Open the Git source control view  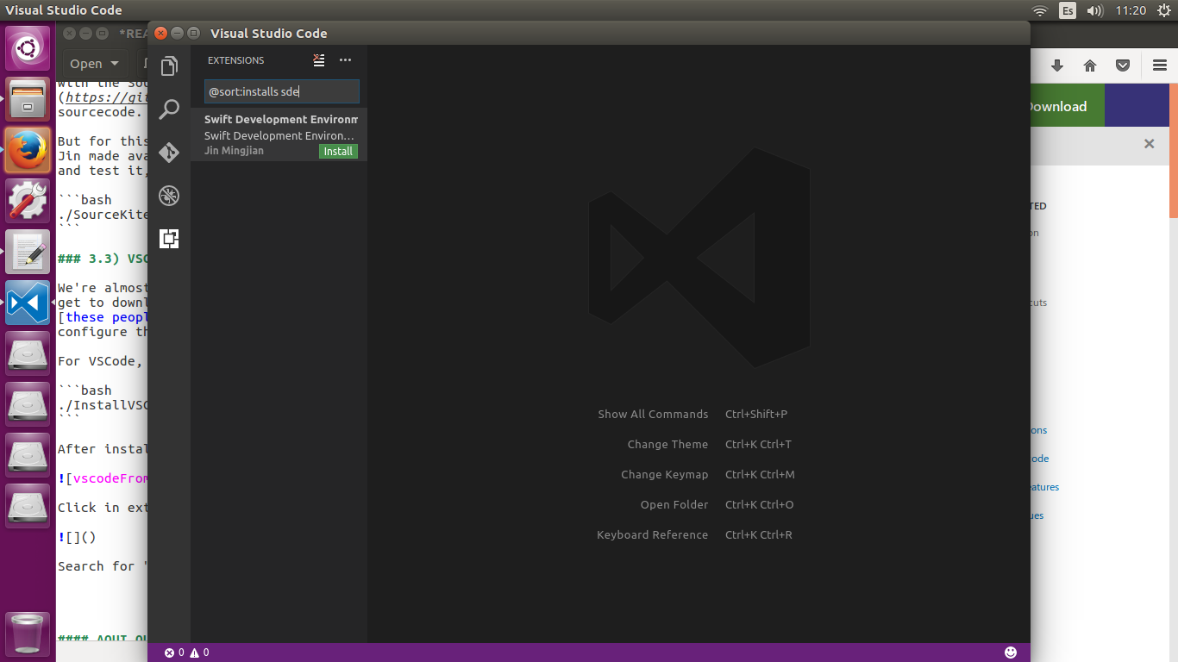coord(169,153)
